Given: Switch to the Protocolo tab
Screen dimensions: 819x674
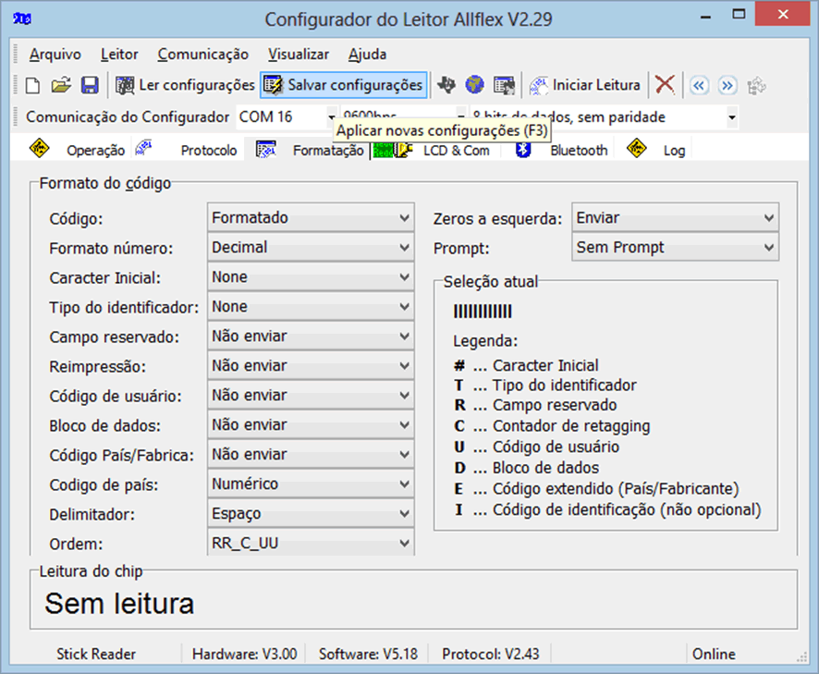Looking at the screenshot, I should (186, 150).
